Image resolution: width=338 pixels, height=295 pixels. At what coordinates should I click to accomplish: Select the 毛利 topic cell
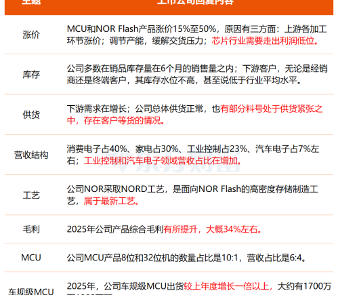click(31, 229)
